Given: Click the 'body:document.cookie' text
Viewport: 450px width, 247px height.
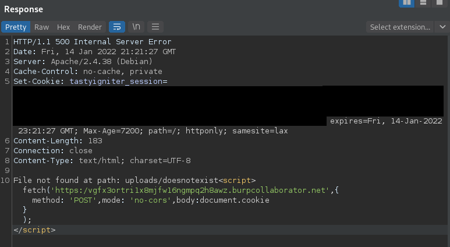Looking at the screenshot, I should (223, 200).
